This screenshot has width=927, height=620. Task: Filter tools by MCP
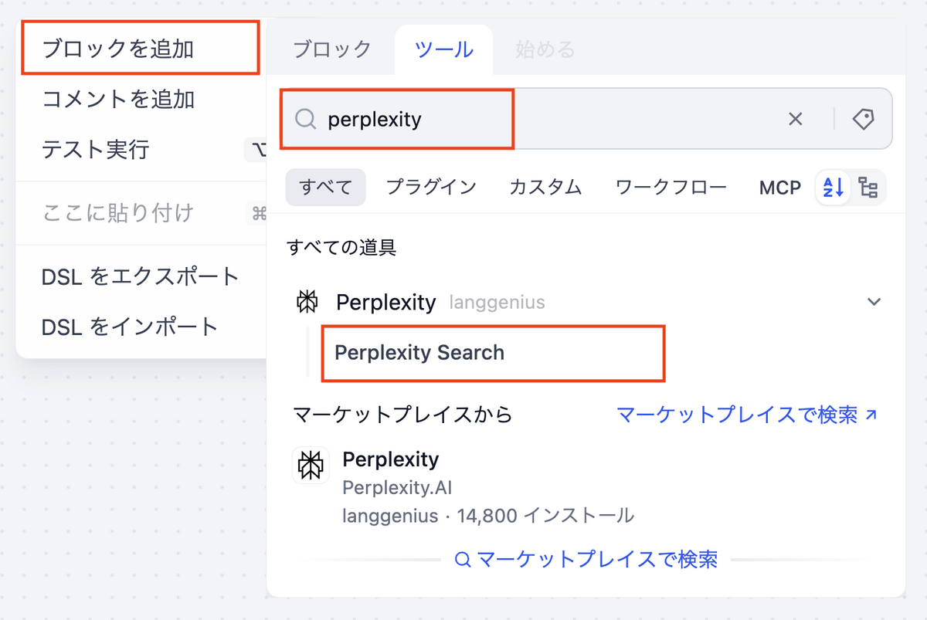(780, 188)
